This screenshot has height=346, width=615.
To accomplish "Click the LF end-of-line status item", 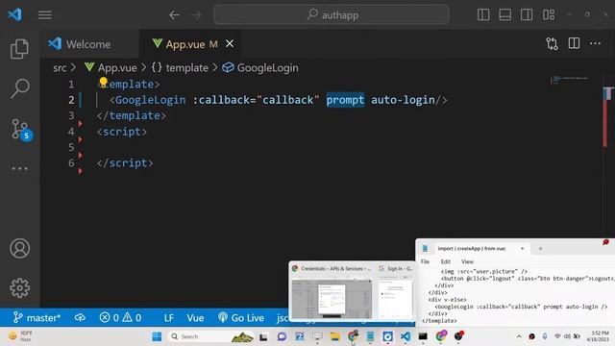I will (x=169, y=317).
